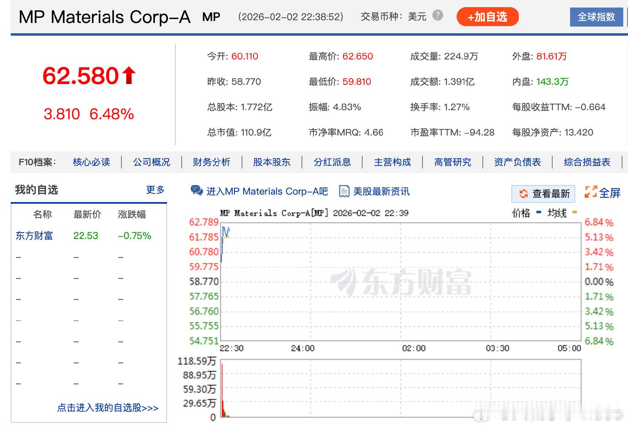Image resolution: width=628 pixels, height=428 pixels.
Task: Select the 市净率MRQ value 4.66
Action: coord(374,132)
